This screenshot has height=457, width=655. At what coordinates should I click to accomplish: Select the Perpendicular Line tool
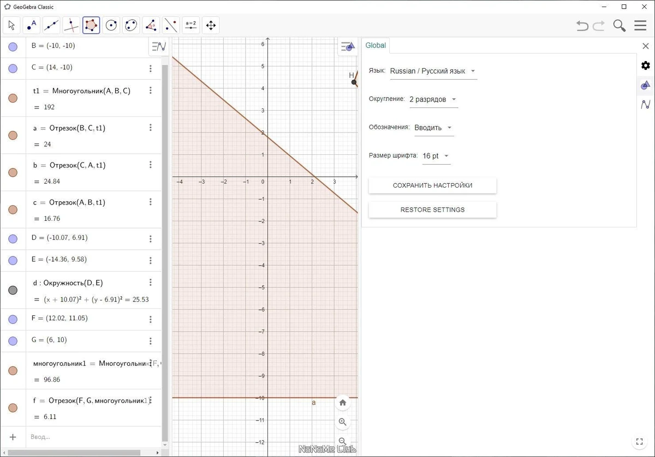[71, 25]
